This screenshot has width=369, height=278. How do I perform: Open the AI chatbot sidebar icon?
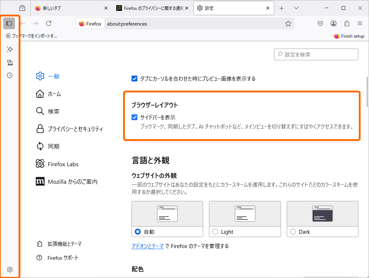click(x=10, y=49)
